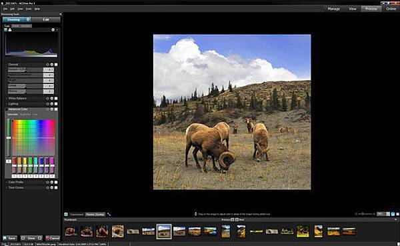Toggle shadow clipping warning above histogram
This screenshot has height=246, width=400.
tap(5, 30)
